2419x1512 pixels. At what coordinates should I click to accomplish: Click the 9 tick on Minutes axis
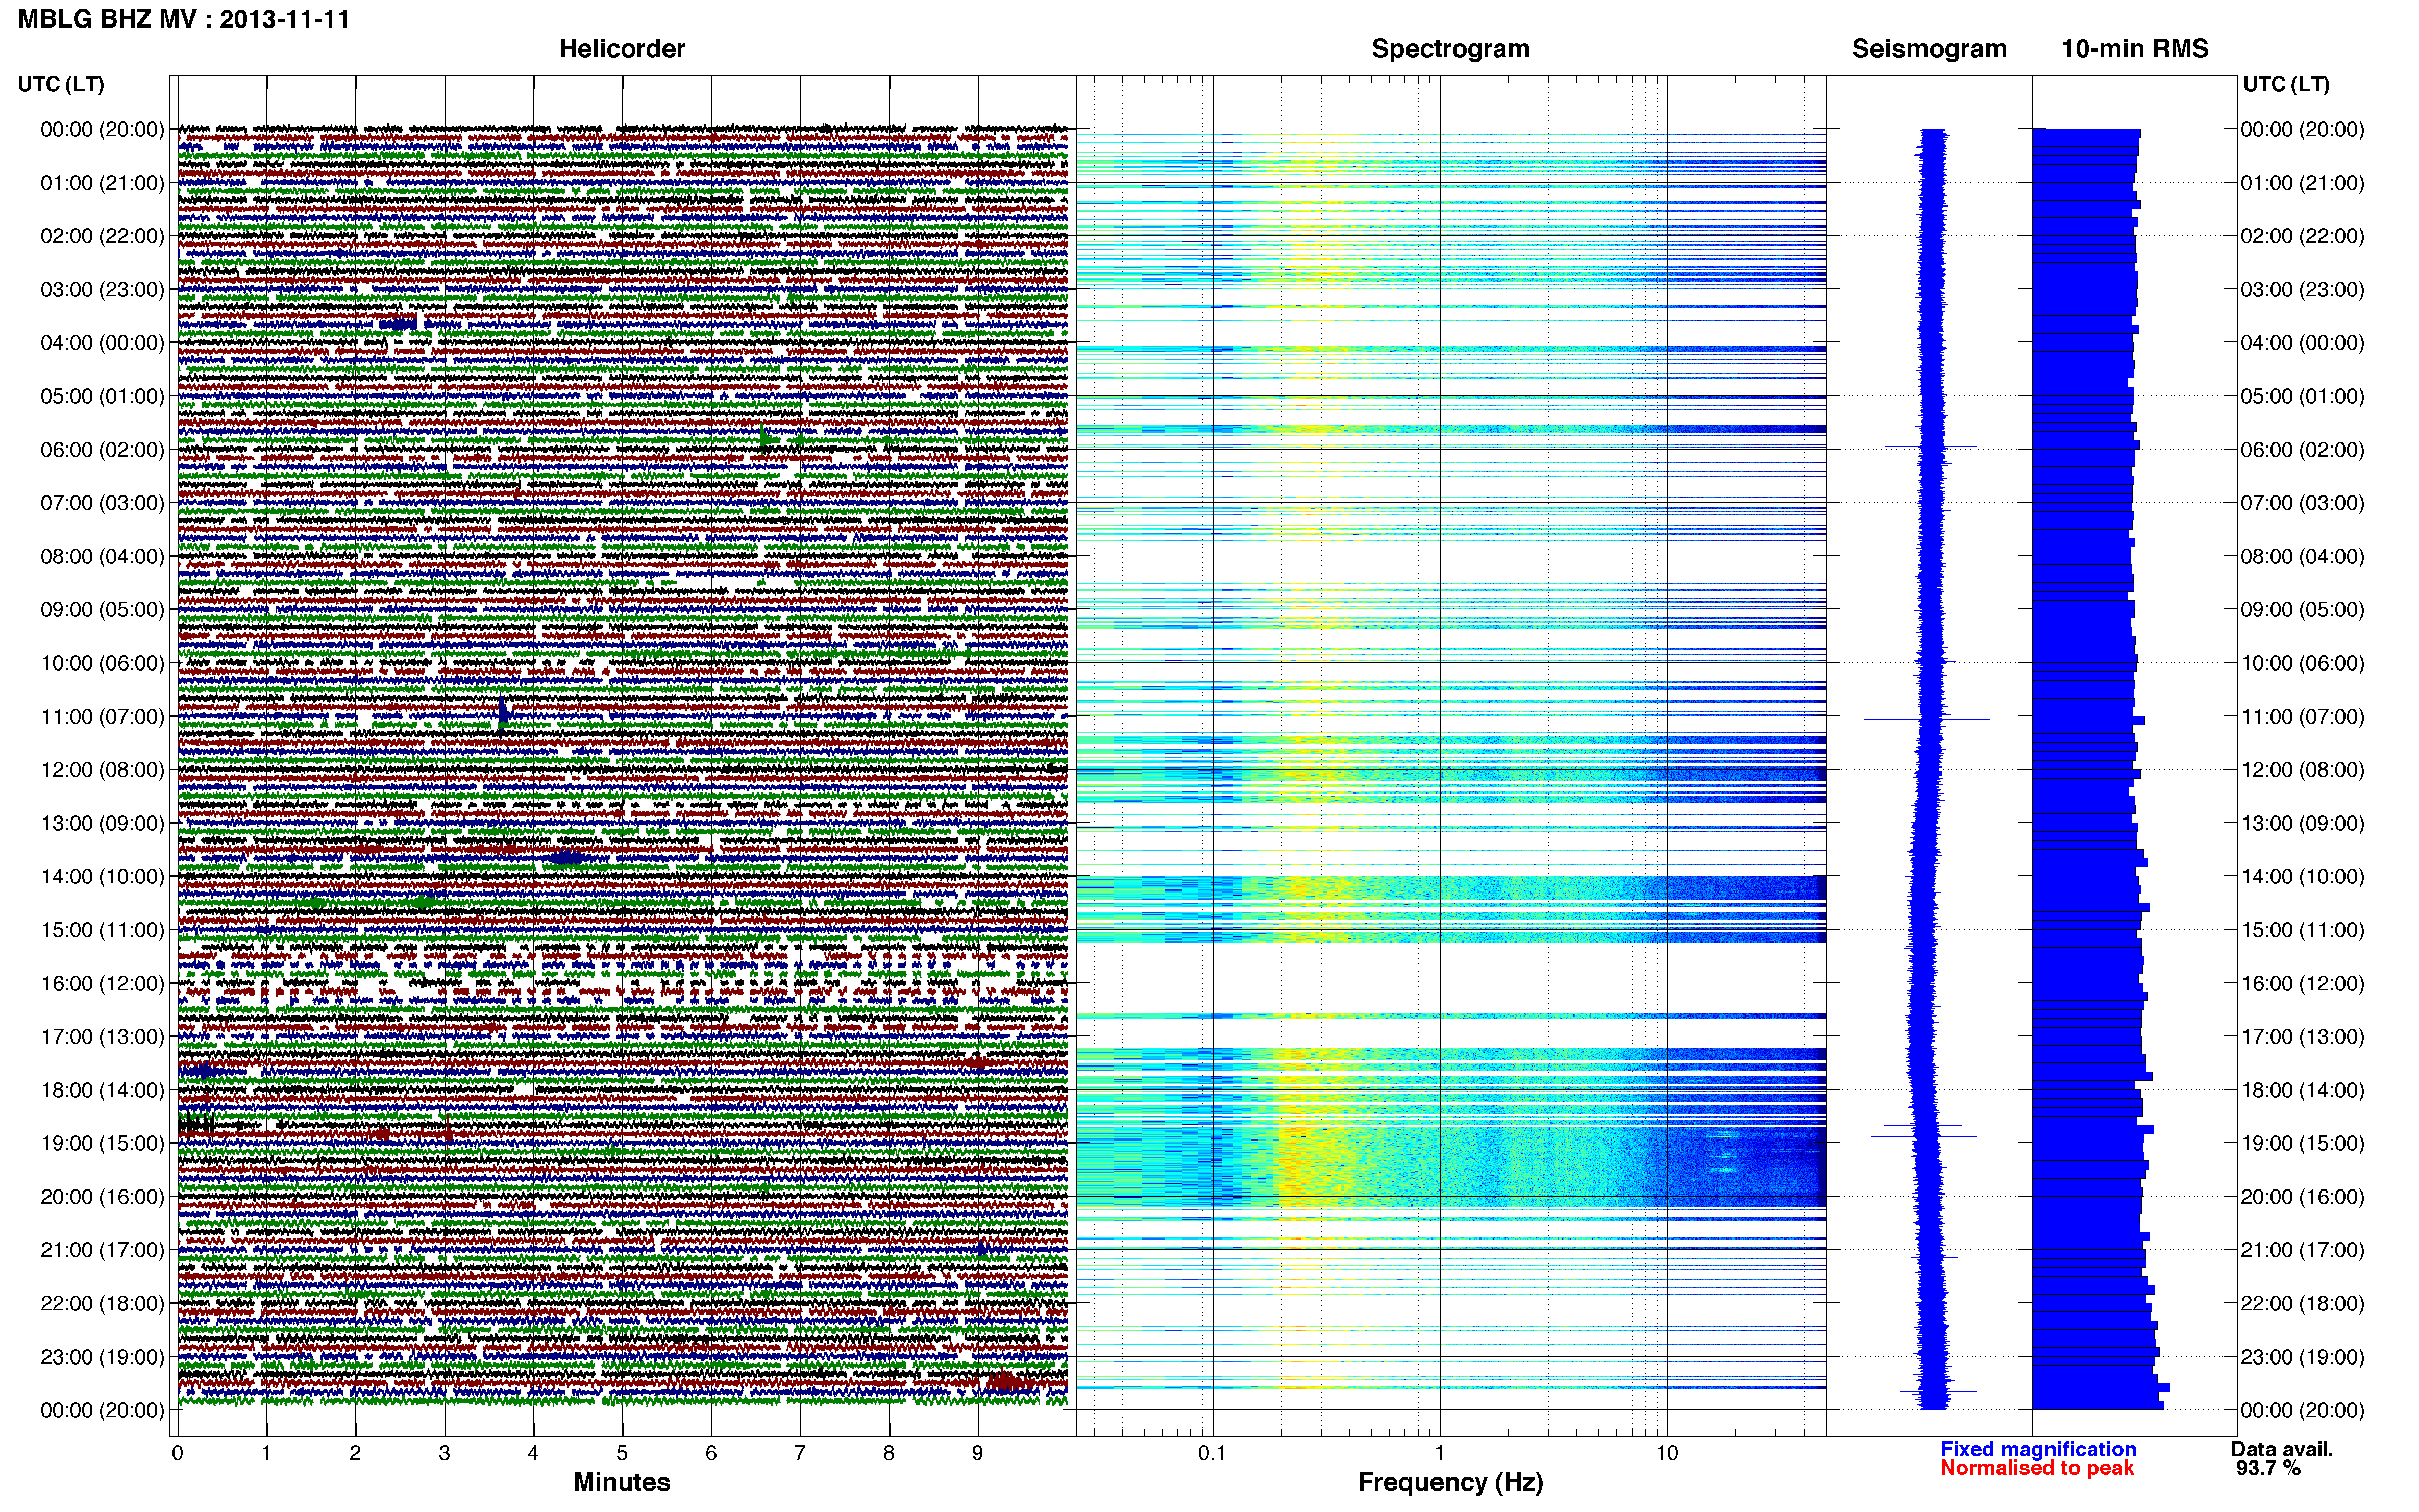click(978, 1453)
